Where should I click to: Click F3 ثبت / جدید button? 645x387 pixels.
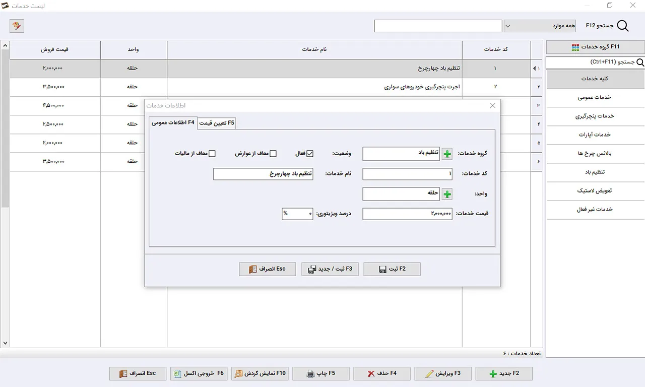click(330, 269)
